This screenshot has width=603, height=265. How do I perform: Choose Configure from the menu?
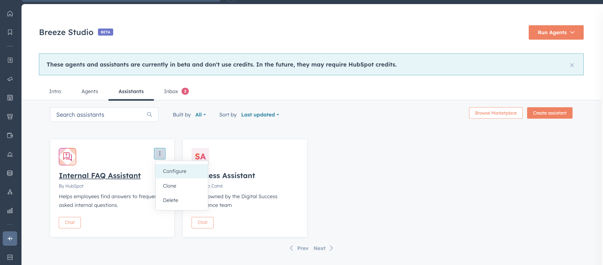coord(182,171)
